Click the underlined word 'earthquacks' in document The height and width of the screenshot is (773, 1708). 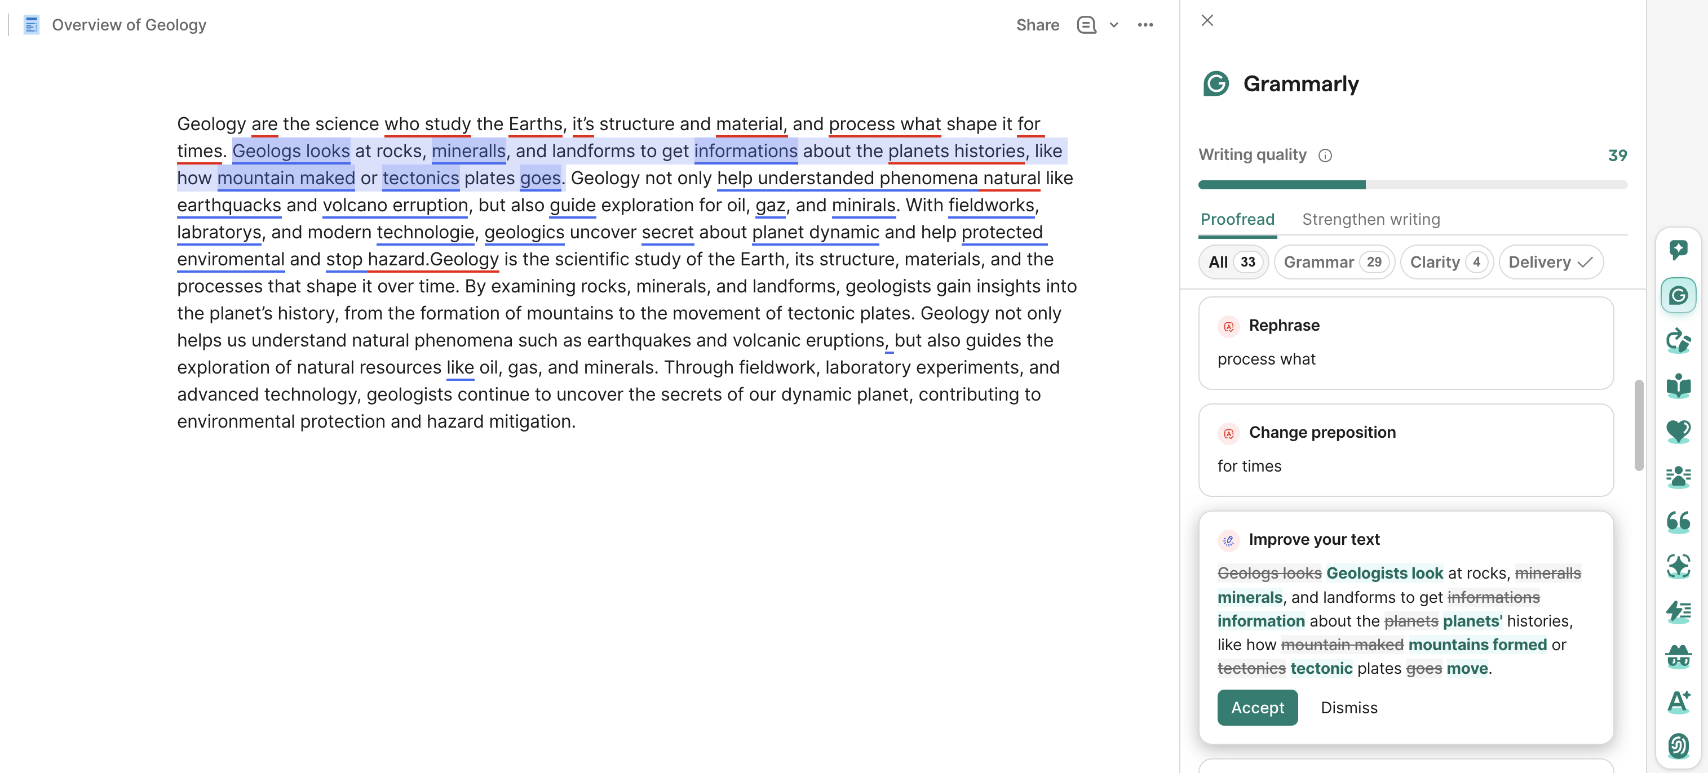pyautogui.click(x=229, y=206)
